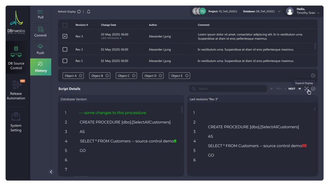The image size is (329, 186).
Task: Open System Setting module
Action: [x=16, y=122]
